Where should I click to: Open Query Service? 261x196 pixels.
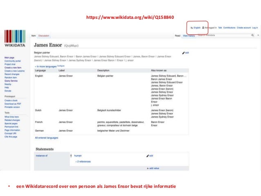coord(11,81)
